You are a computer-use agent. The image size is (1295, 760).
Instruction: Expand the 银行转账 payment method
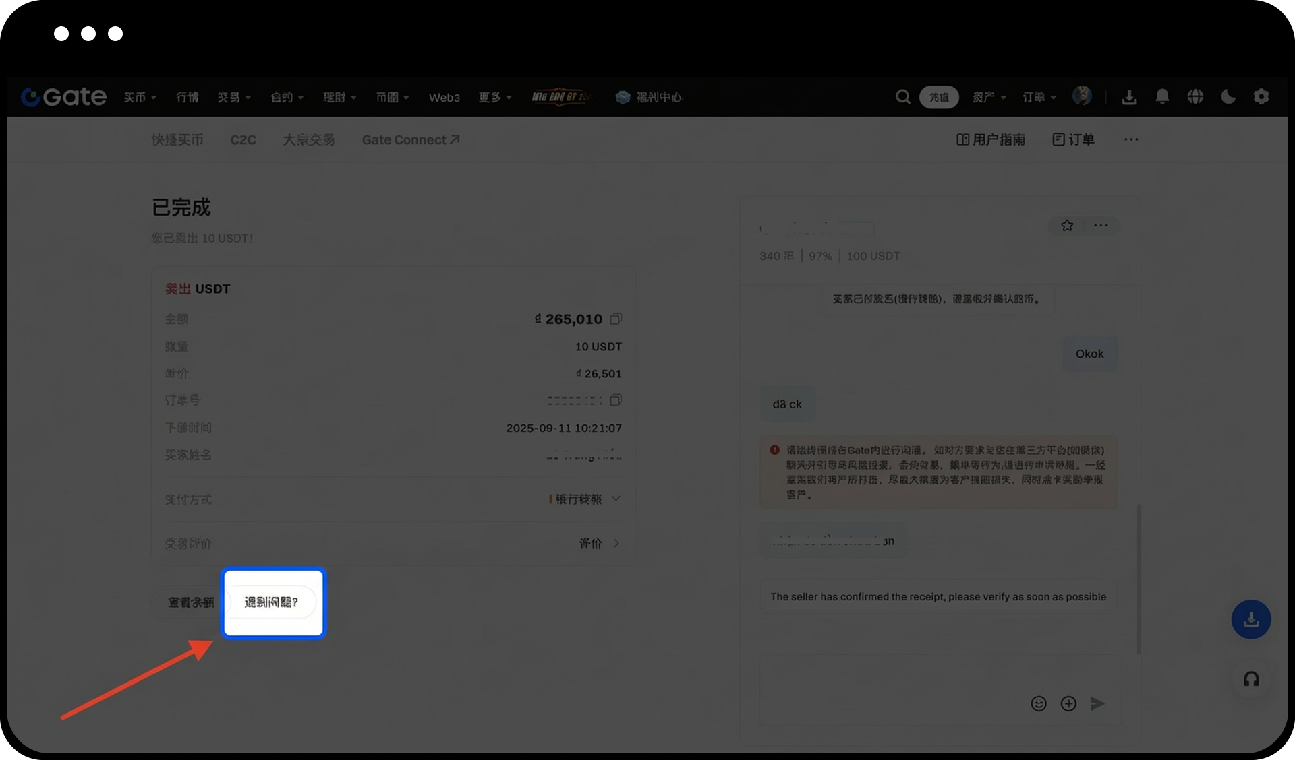pos(616,499)
